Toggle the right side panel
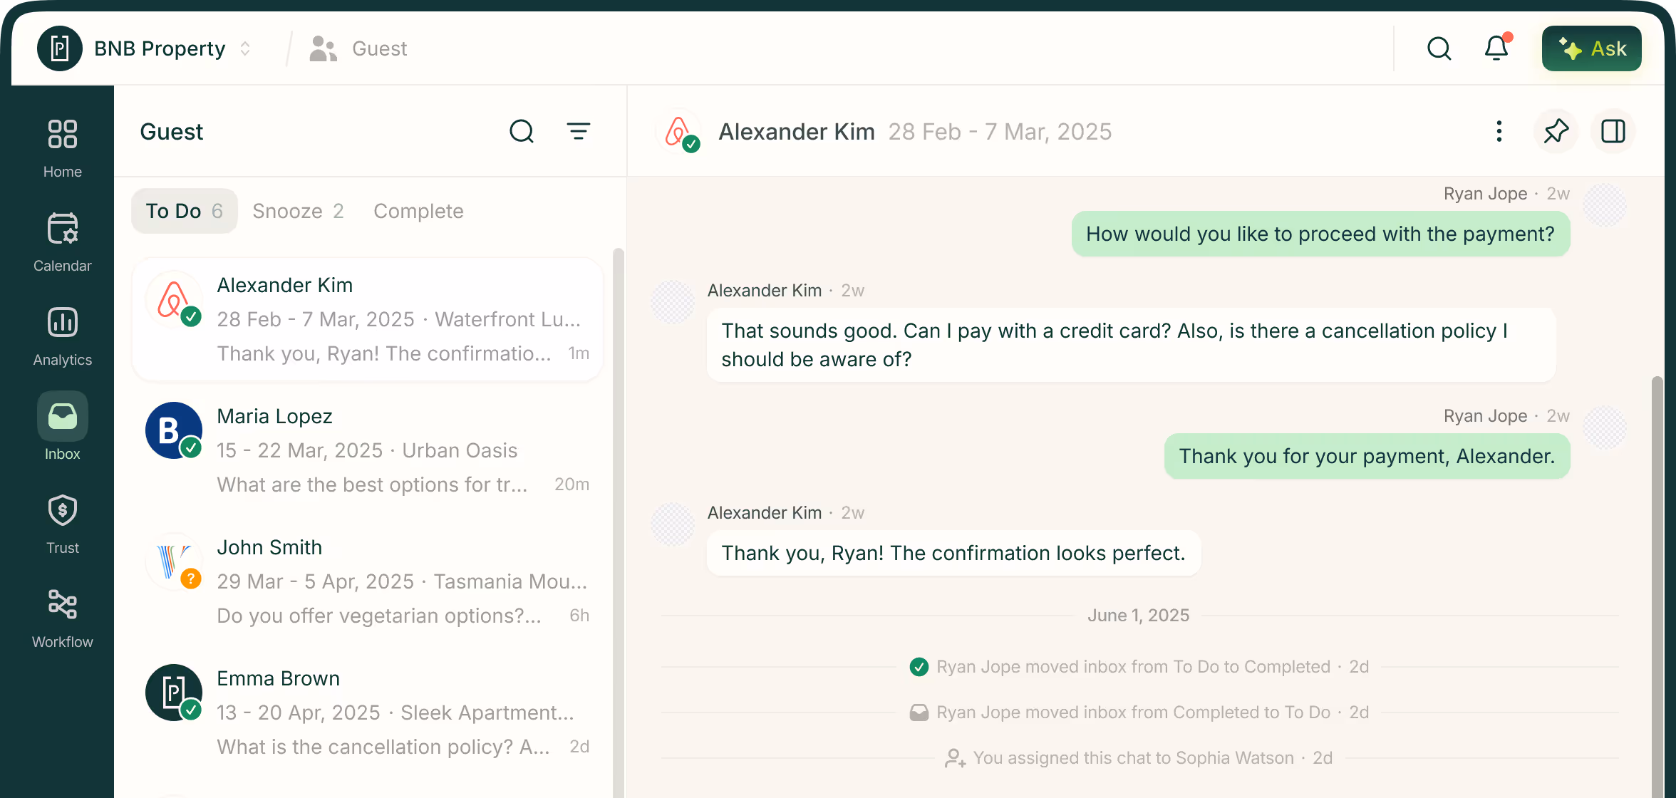 1613,131
